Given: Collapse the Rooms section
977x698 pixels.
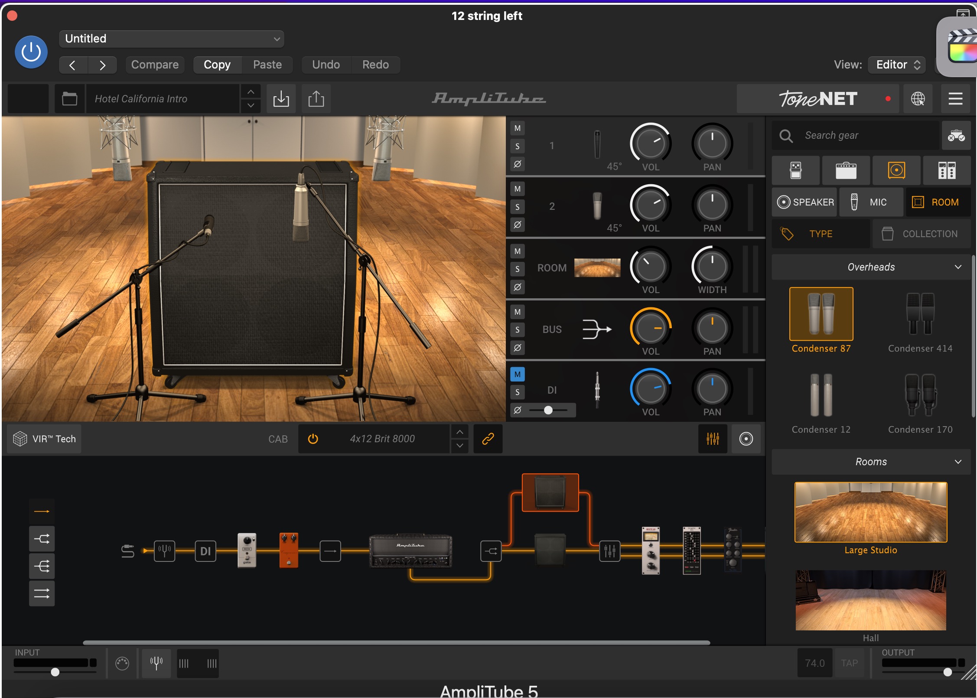Looking at the screenshot, I should (x=871, y=462).
